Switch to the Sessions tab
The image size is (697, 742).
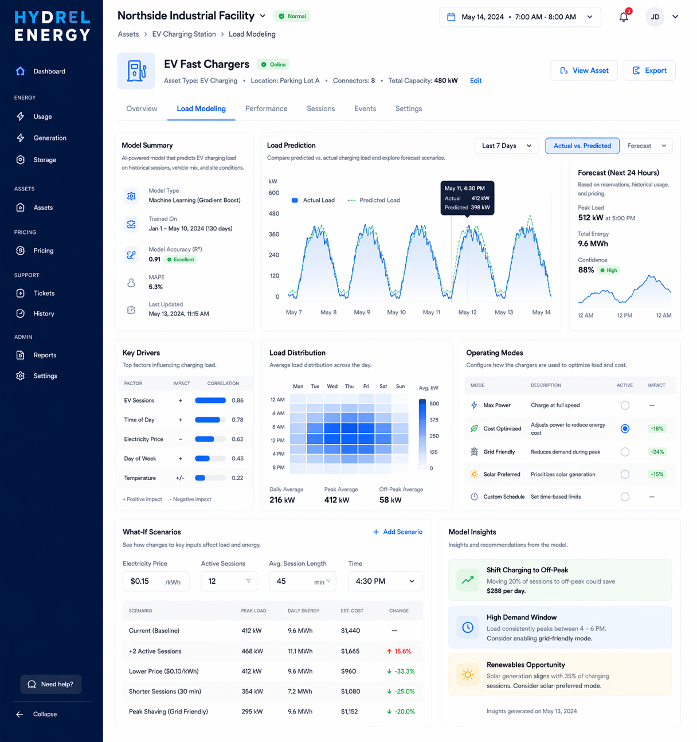tap(320, 108)
